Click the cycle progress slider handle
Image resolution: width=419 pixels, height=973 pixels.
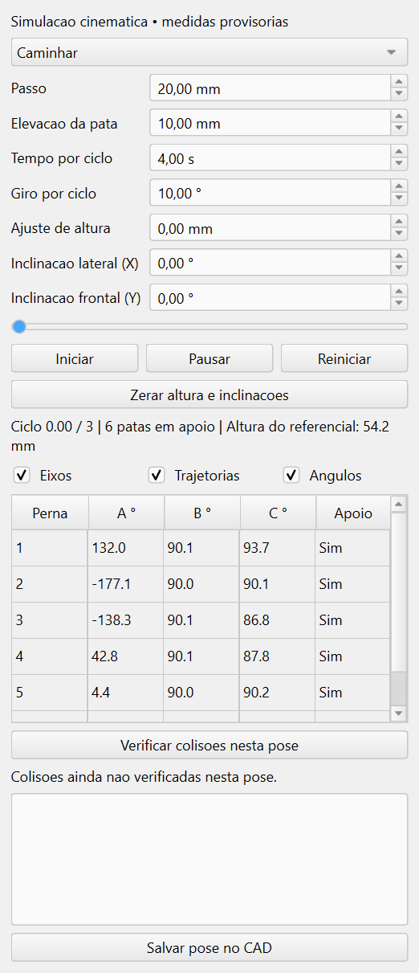(19, 326)
